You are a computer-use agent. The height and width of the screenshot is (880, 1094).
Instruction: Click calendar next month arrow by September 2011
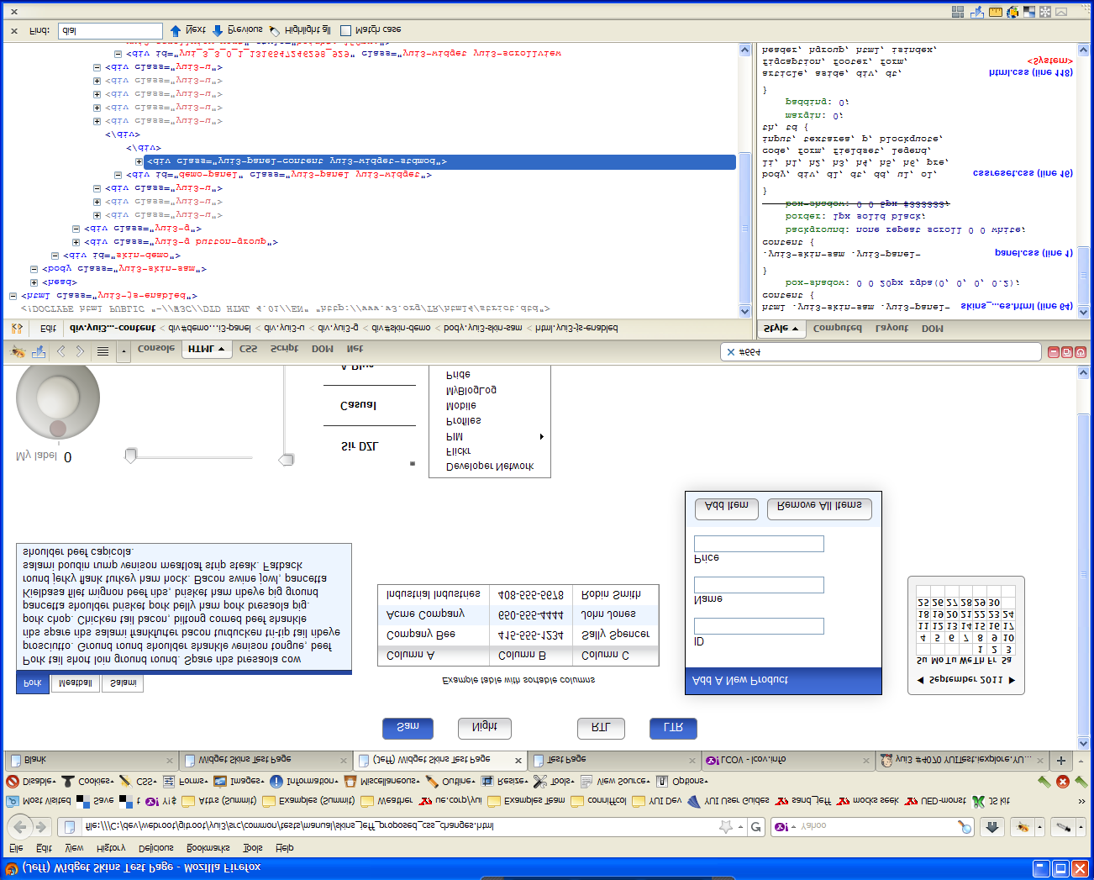pyautogui.click(x=1012, y=680)
